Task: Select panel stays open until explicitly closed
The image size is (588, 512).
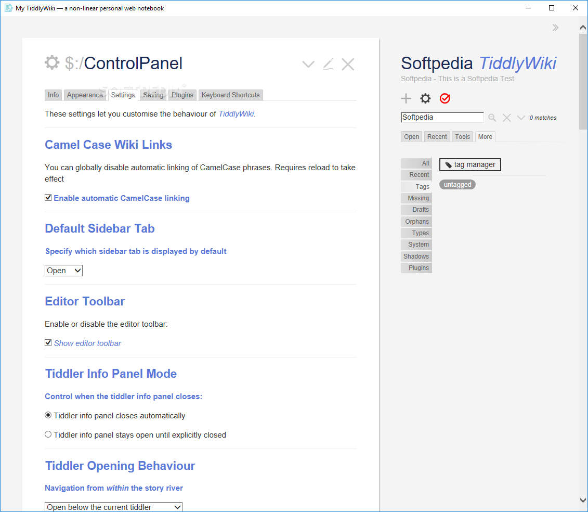Action: point(48,434)
